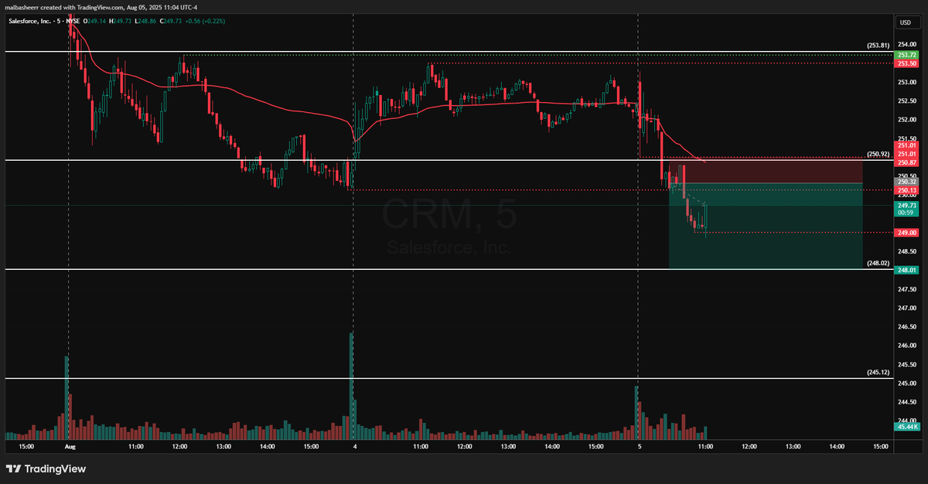Click the 246.50 price axis label
928x484 pixels.
[906, 326]
